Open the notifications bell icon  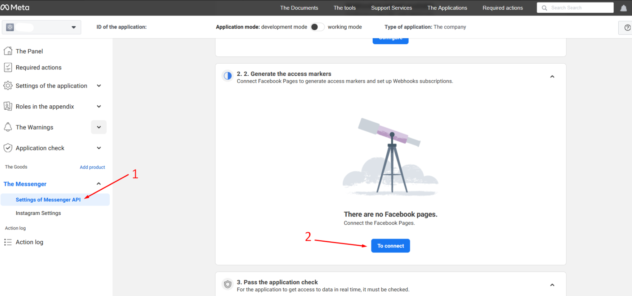(623, 8)
